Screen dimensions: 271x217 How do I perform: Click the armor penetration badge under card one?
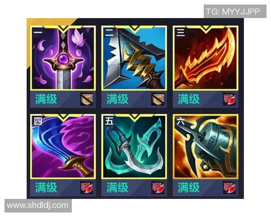pos(87,99)
